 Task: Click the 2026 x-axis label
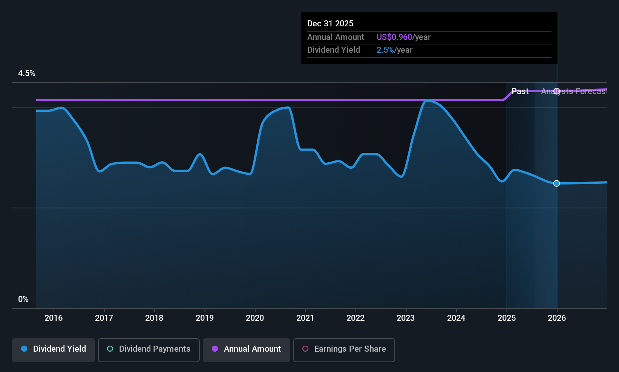557,318
